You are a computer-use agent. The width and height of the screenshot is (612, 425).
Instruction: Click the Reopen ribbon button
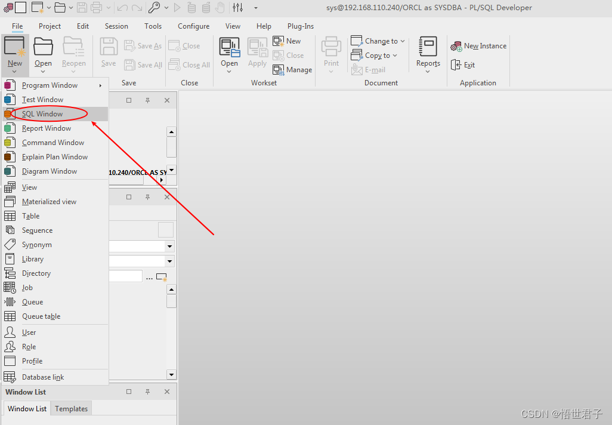click(73, 55)
